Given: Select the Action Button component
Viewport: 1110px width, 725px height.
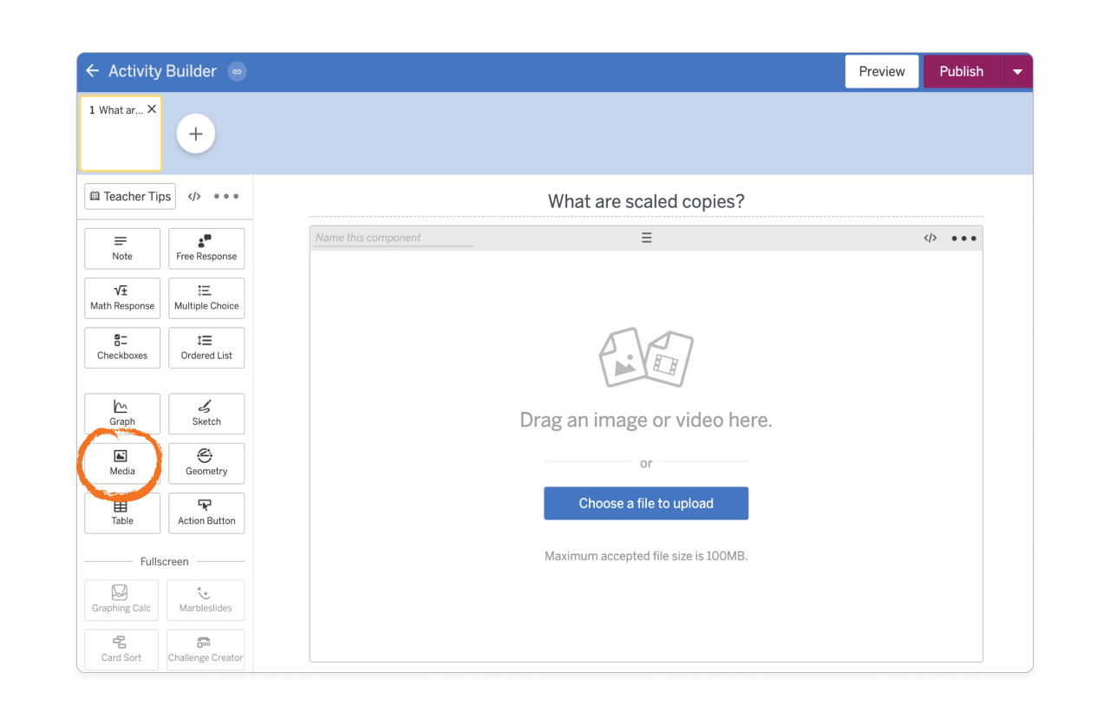Looking at the screenshot, I should 206,513.
